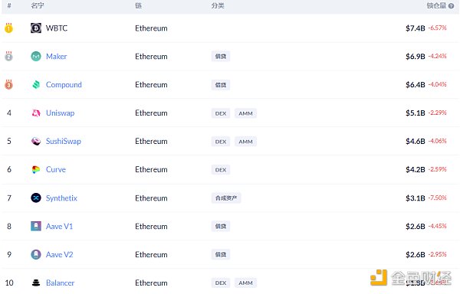
Task: Click the Balancer stacked stones icon
Action: (36, 283)
